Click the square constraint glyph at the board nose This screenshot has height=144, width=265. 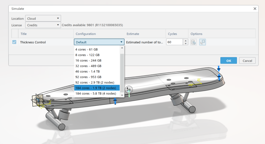[x=37, y=100]
